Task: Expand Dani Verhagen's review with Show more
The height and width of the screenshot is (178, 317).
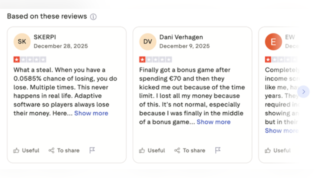Action: pyautogui.click(x=213, y=122)
